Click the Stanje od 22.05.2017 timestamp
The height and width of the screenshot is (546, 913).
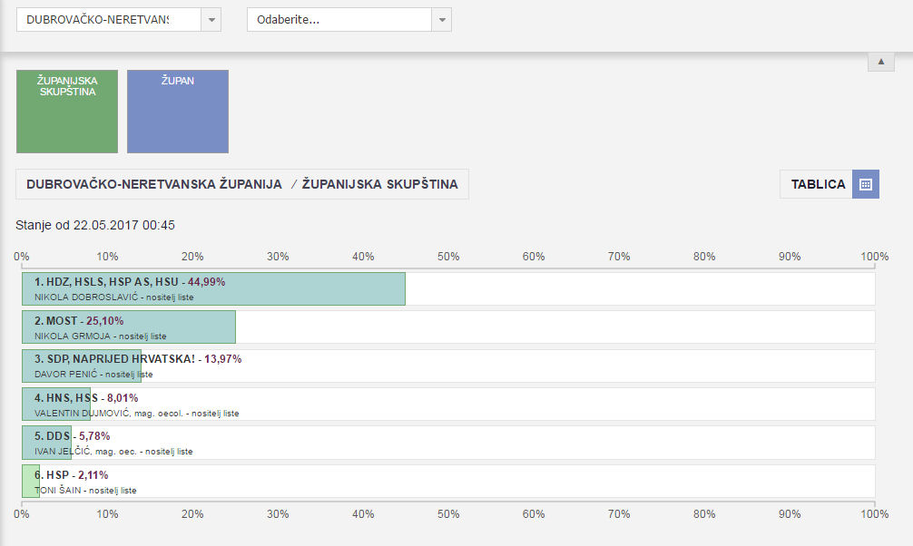tap(95, 225)
